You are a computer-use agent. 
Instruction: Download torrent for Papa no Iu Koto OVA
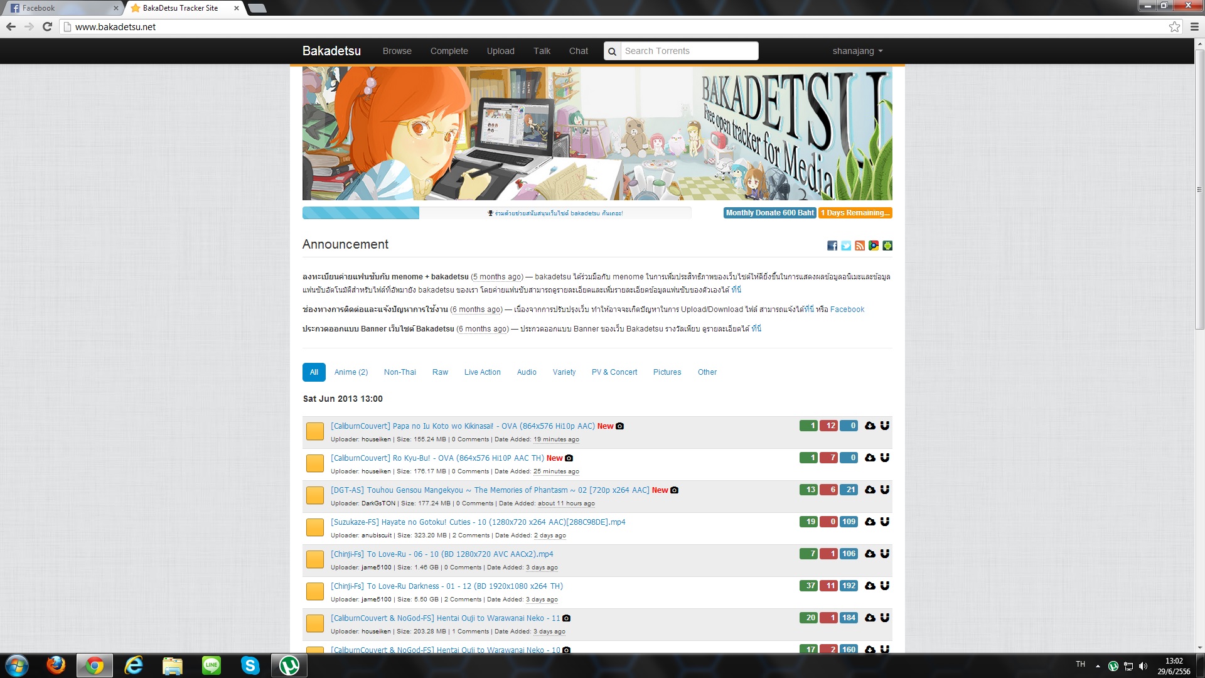870,426
